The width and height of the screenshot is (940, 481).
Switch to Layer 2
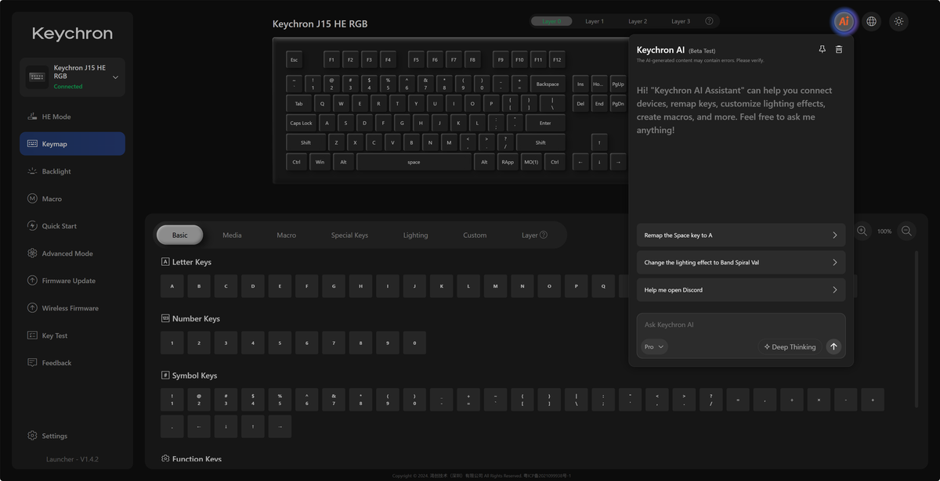coord(638,21)
